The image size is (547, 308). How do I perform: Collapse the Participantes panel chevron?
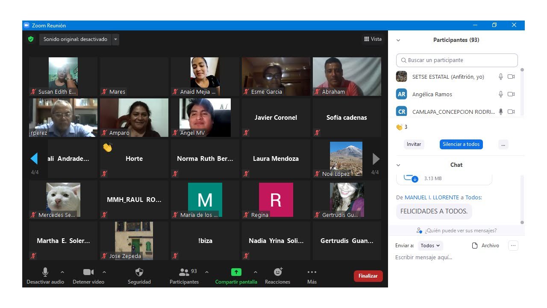(x=398, y=40)
